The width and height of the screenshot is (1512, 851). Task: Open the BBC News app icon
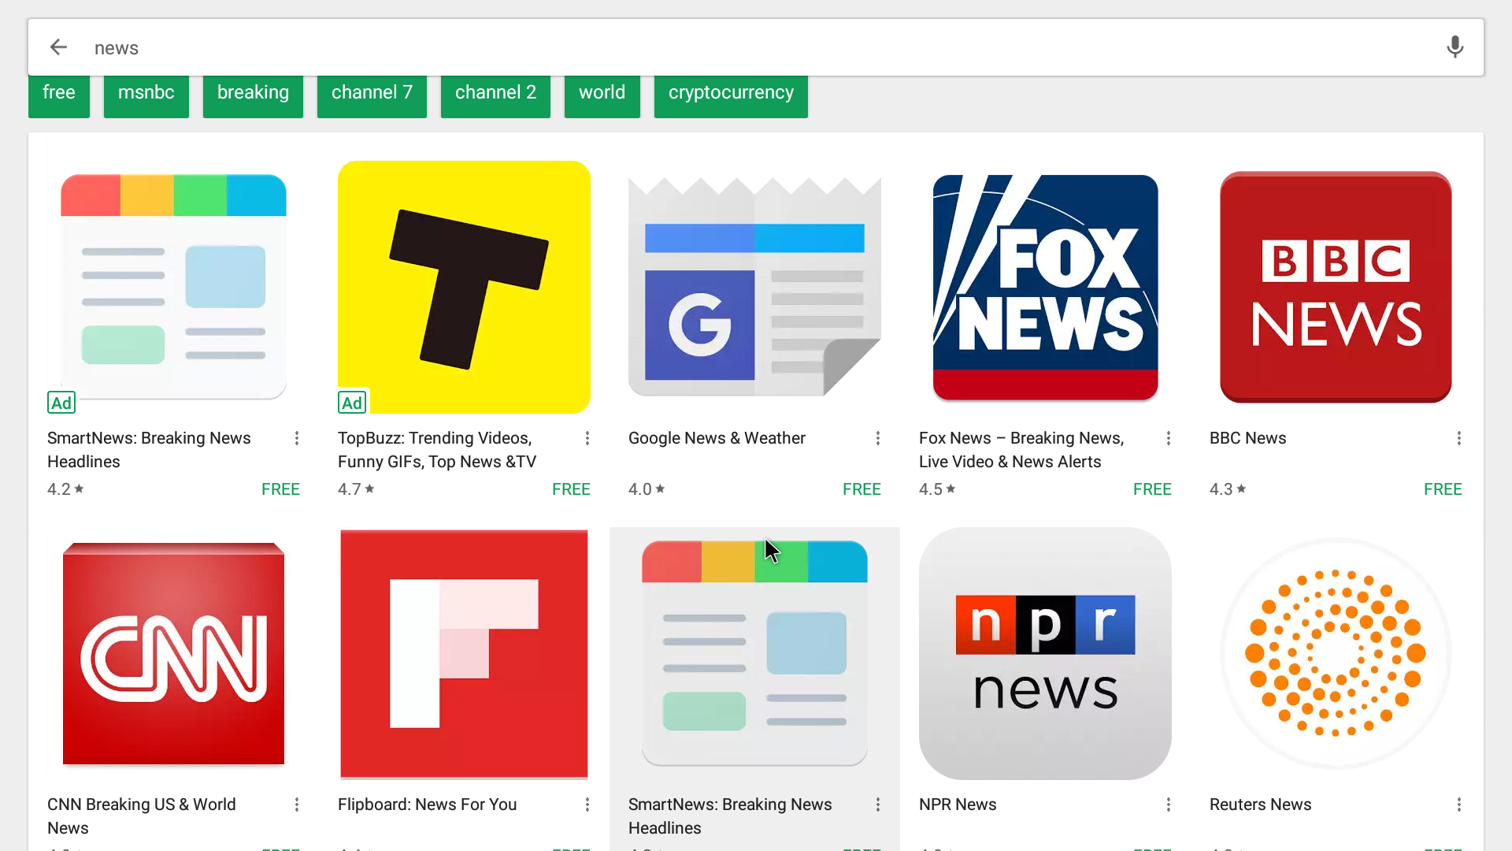(1336, 287)
